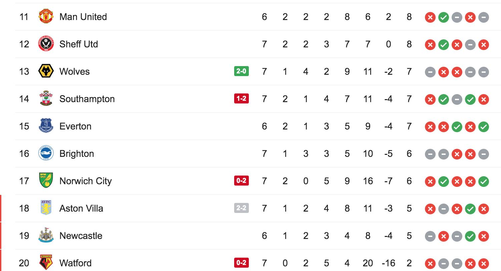The image size is (501, 271).
Task: Click the Man United club crest
Action: click(x=46, y=17)
